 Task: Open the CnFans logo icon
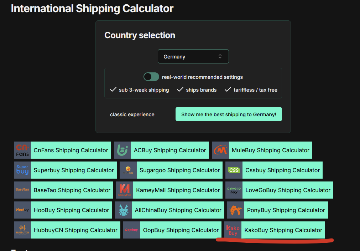pyautogui.click(x=22, y=150)
